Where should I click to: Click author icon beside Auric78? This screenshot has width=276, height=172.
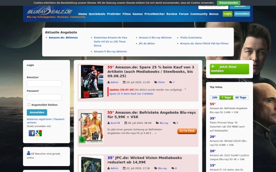[x=109, y=123]
